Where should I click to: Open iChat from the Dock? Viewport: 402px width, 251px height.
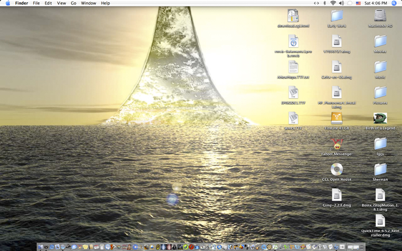click(x=74, y=247)
